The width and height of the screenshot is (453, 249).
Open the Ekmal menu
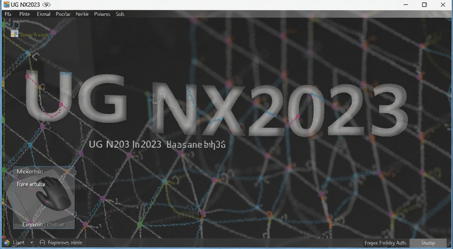point(44,14)
